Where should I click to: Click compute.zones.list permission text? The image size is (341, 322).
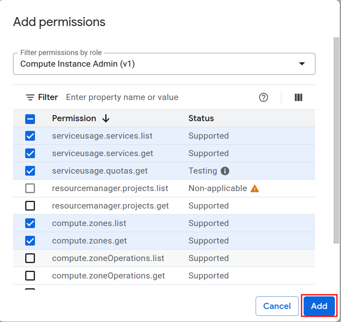pyautogui.click(x=89, y=223)
